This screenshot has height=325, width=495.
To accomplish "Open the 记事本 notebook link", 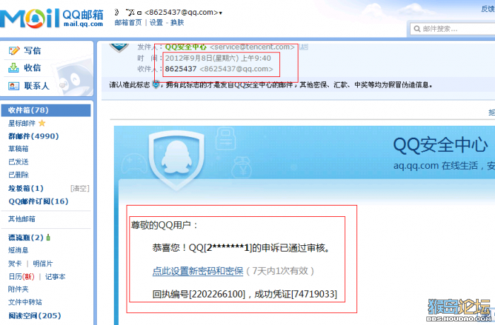I will coord(55,277).
